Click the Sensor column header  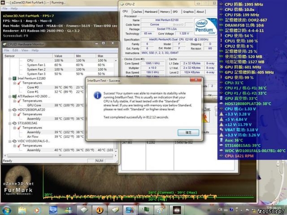coord(28,56)
